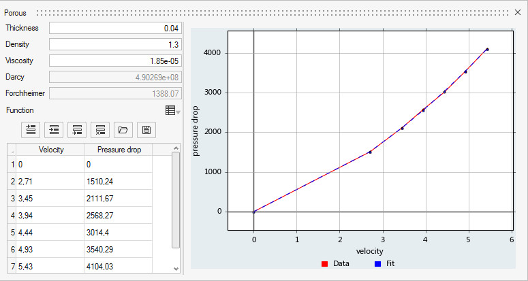Viewport: 528px width, 281px height.
Task: Append row at bottom of function table
Action: pyautogui.click(x=77, y=130)
